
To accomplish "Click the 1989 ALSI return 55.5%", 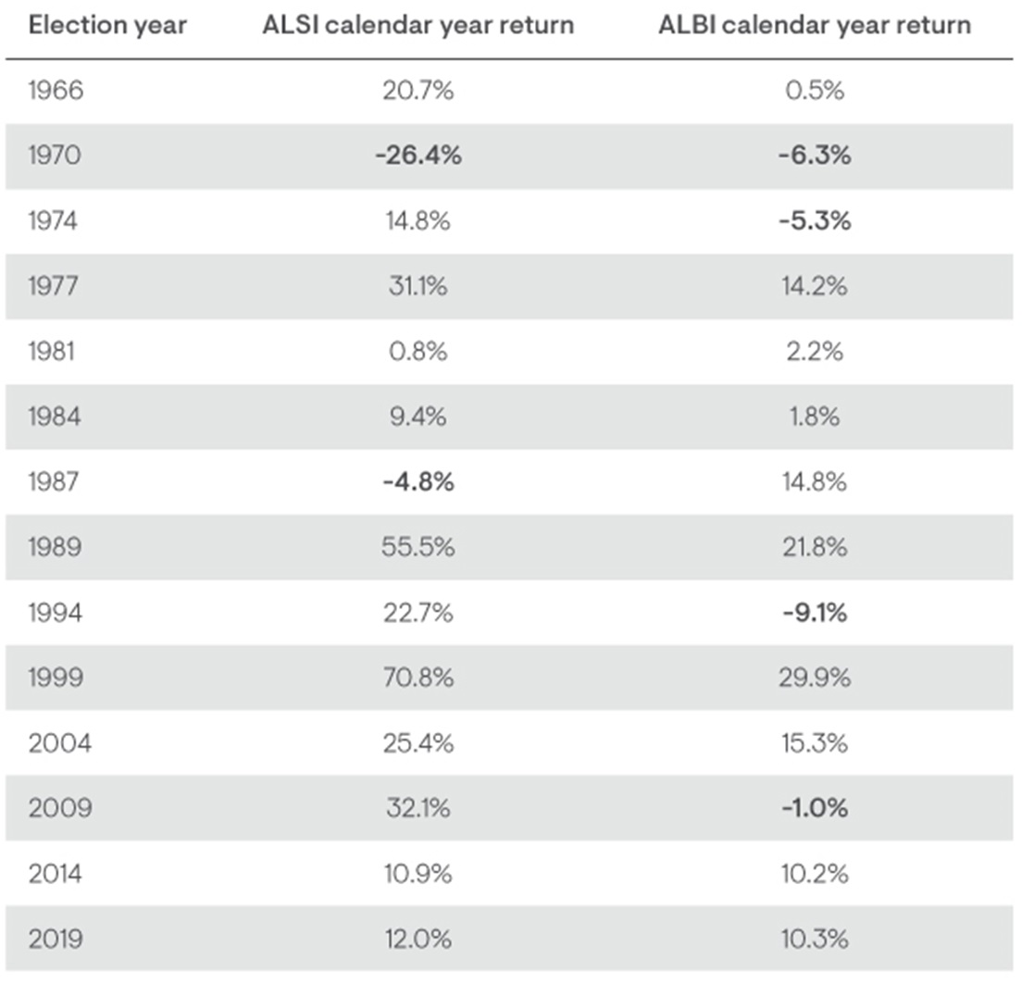I will click(x=418, y=548).
